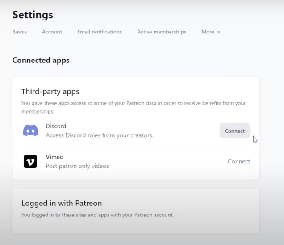Click the 'You logged in to these sites' text

97,215
